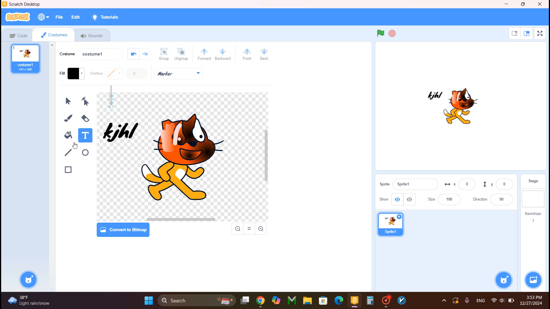
Task: Move selection Forward one layer
Action: pyautogui.click(x=204, y=54)
